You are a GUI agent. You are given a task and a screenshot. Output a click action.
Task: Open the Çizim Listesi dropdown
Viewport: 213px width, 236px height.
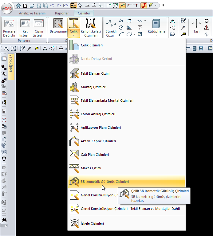coord(39,35)
